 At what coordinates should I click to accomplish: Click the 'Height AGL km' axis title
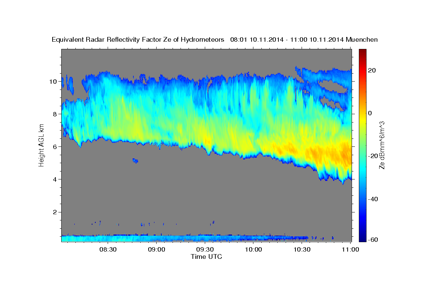[41, 145]
